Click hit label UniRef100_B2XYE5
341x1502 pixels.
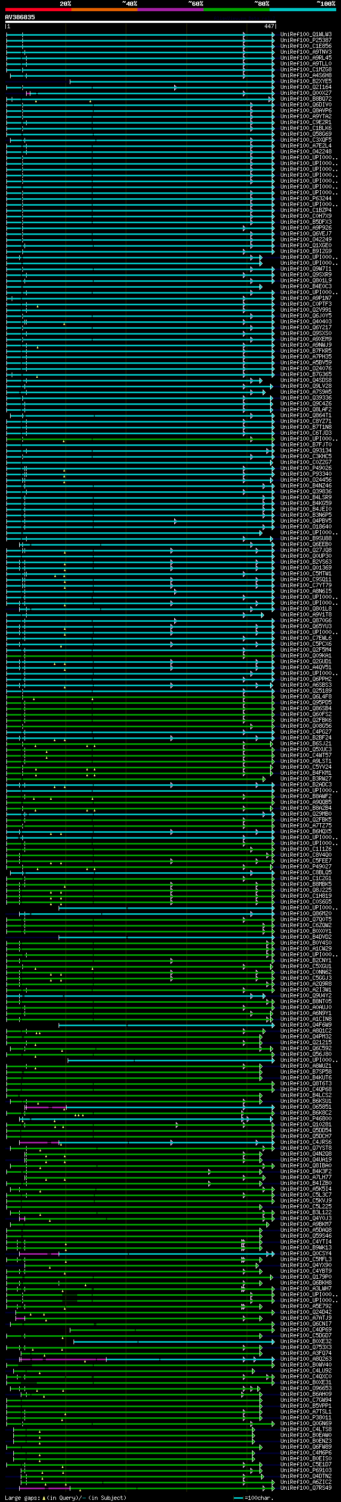(x=306, y=81)
